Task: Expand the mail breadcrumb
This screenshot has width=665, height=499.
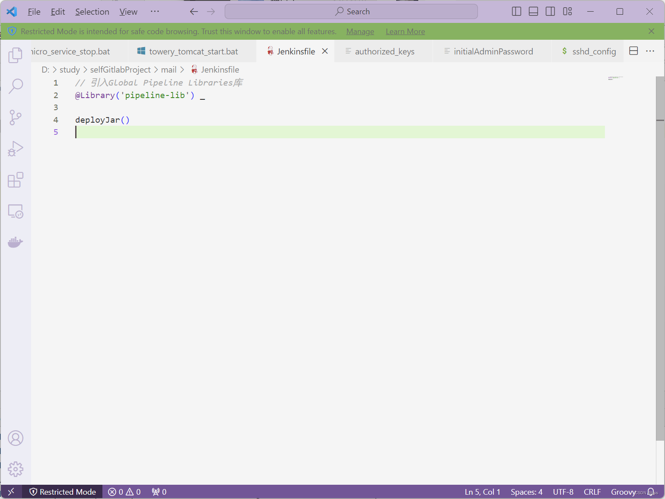Action: point(169,70)
